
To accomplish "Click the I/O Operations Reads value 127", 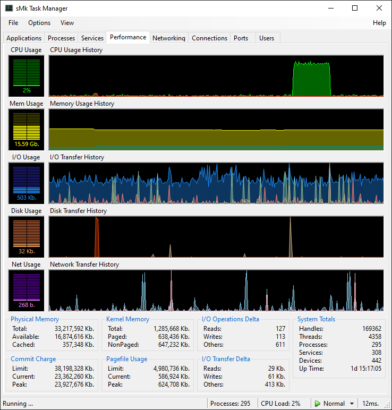I will click(x=280, y=329).
